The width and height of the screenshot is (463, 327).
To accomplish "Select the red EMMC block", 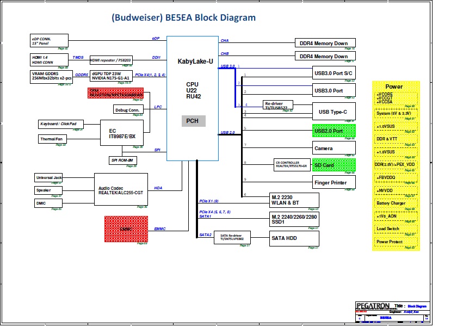I will (x=126, y=229).
